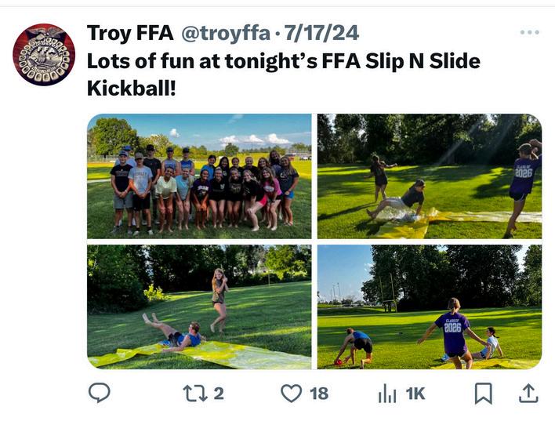Open photo of girl standing beside yellow slide
The height and width of the screenshot is (421, 555).
[199, 306]
